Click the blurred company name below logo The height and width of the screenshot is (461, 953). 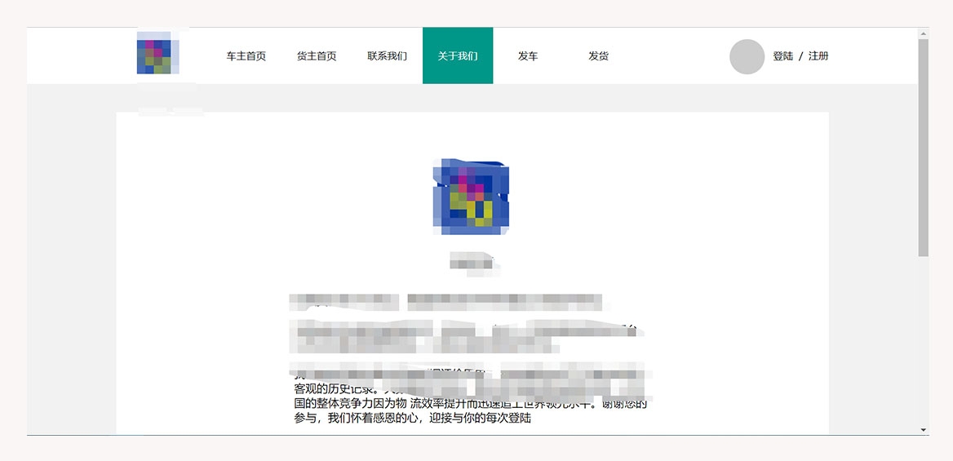point(472,264)
